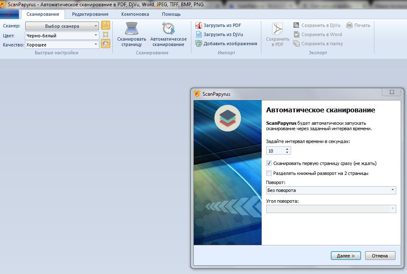
Task: Click the Print printer icon
Action: click(x=349, y=25)
